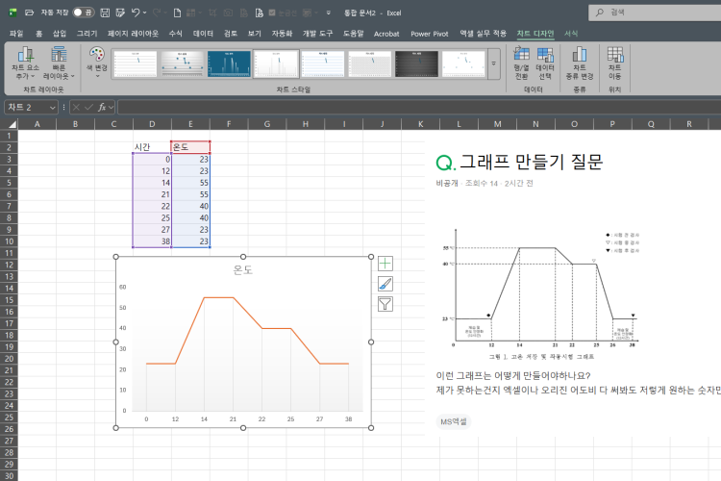Select the blue-background chart style thumbnail
Screen dimensions: 721x481
click(229, 64)
